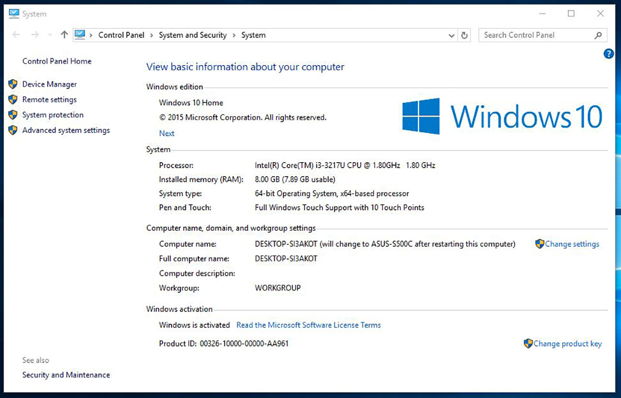Screen dimensions: 621x398
Task: Click the shield icon beside Device Manager
Action: pos(13,84)
